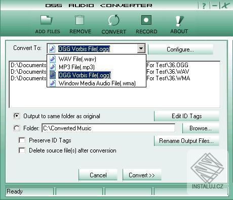The image size is (233, 200).
Task: Click the Convert circular arrows icon
Action: pyautogui.click(x=113, y=20)
